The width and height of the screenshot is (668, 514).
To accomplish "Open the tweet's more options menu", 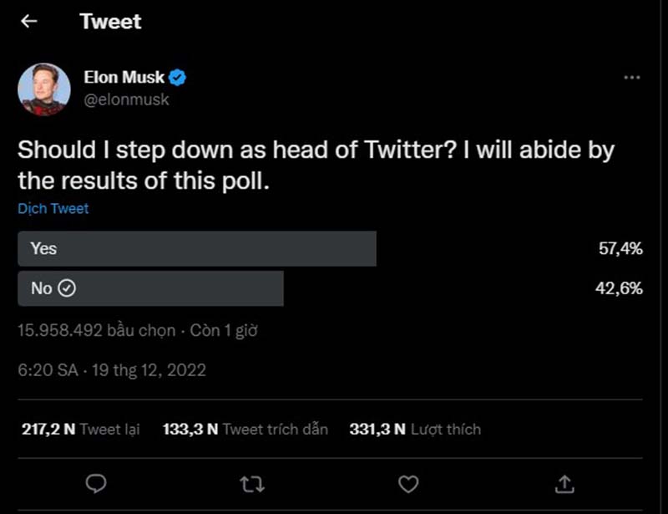I will [632, 77].
